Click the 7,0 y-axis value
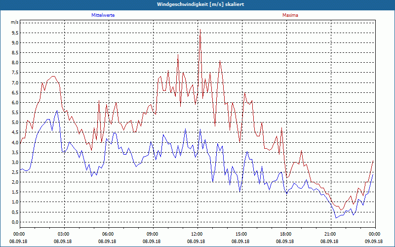Screen dimensions: 395x247 pos(15,82)
